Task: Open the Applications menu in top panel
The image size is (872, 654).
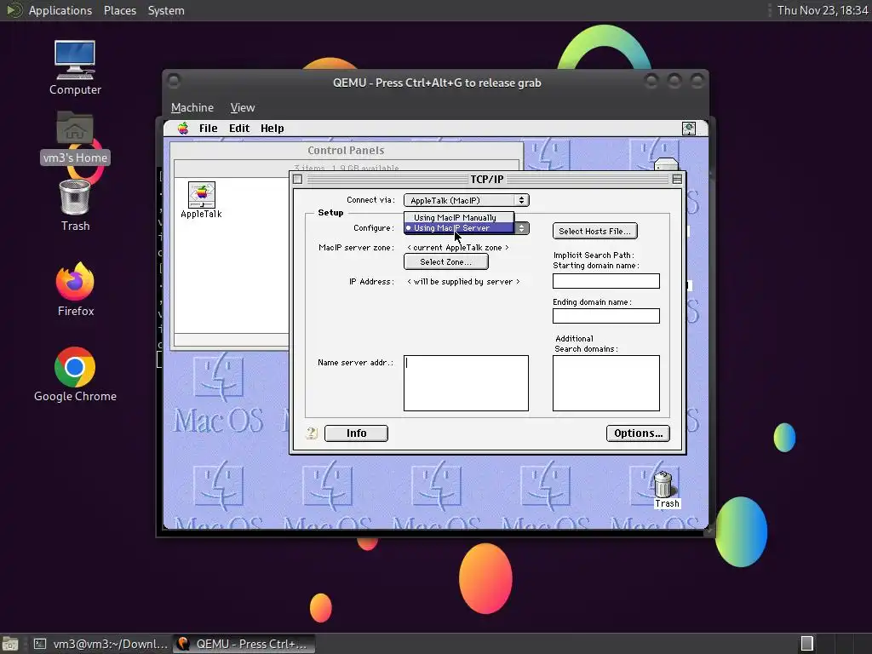Action: point(60,10)
